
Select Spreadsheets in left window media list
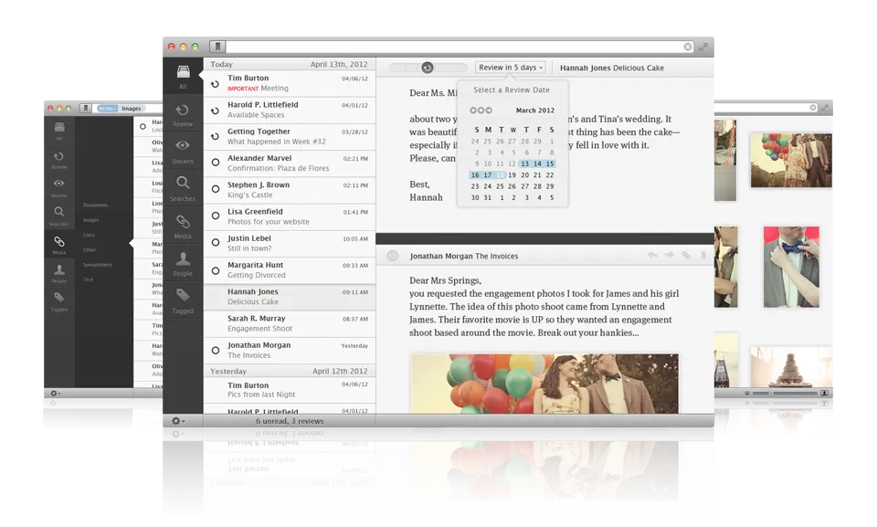pyautogui.click(x=98, y=265)
